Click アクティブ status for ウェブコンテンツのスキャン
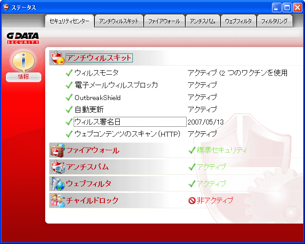Screen dimensions: 305x244 [x=202, y=134]
